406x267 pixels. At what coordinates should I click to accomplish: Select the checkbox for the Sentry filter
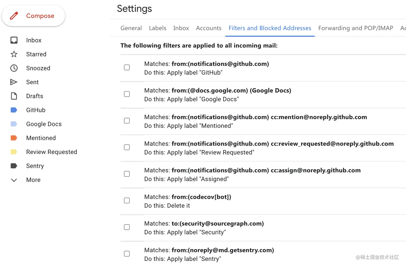tap(127, 253)
